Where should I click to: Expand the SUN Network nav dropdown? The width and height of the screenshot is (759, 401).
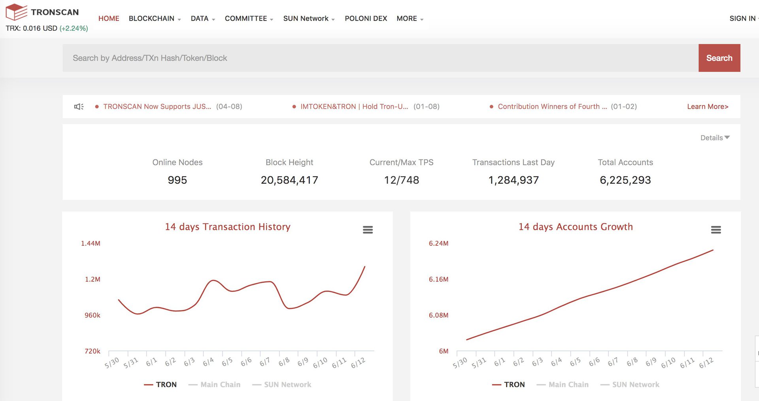pos(309,19)
